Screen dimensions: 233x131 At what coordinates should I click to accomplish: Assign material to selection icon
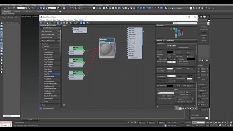(x=51, y=23)
